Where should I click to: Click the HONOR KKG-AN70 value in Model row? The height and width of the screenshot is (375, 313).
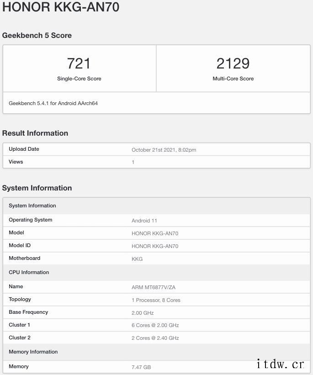(x=155, y=233)
